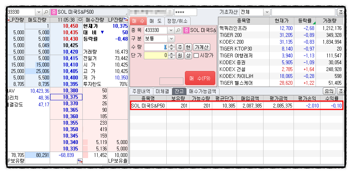Enable the 시장가 market price checkbox
The height and width of the screenshot is (174, 352).
click(196, 55)
